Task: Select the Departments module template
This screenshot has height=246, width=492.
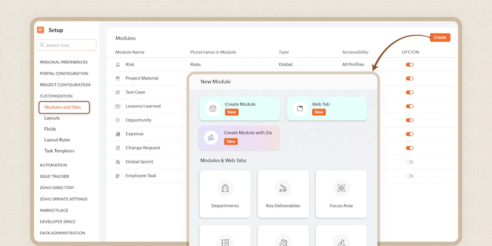Action: tap(225, 194)
